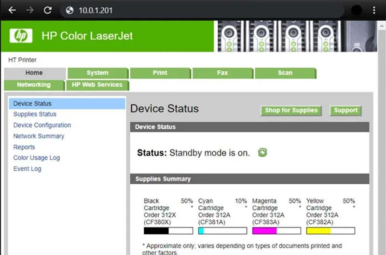Open Supplies Status from the sidebar
Screen dimensions: 386x255
(x=35, y=114)
